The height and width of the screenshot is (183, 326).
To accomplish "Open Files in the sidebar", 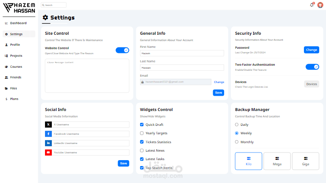I will (19, 89).
